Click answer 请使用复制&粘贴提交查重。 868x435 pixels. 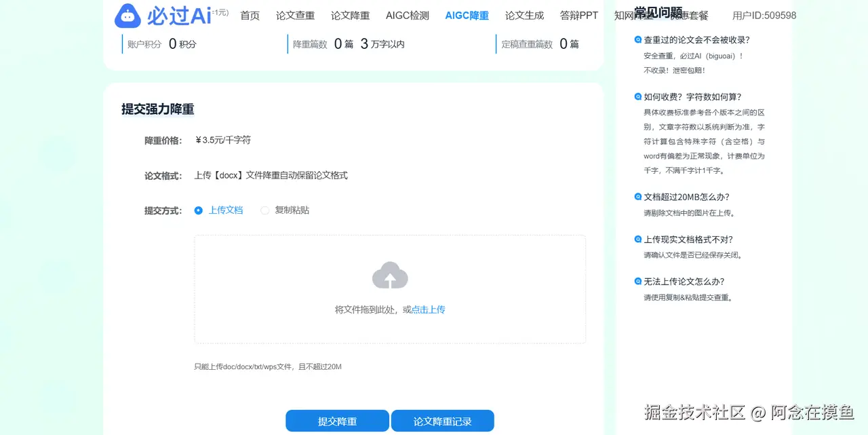click(690, 297)
